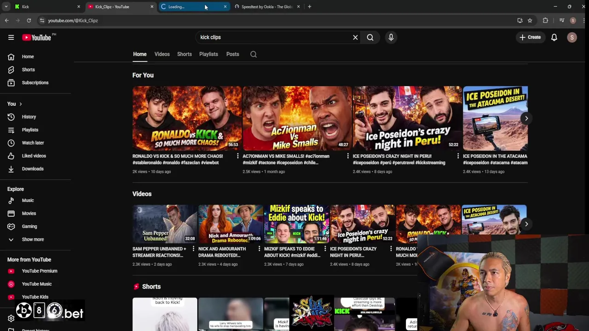Click the YouTube logo
This screenshot has width=589, height=331.
tap(36, 37)
